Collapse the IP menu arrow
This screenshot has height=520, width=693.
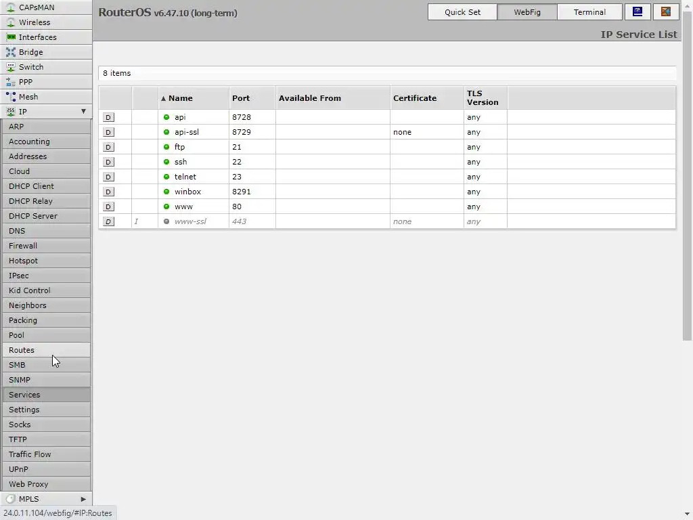pos(83,112)
